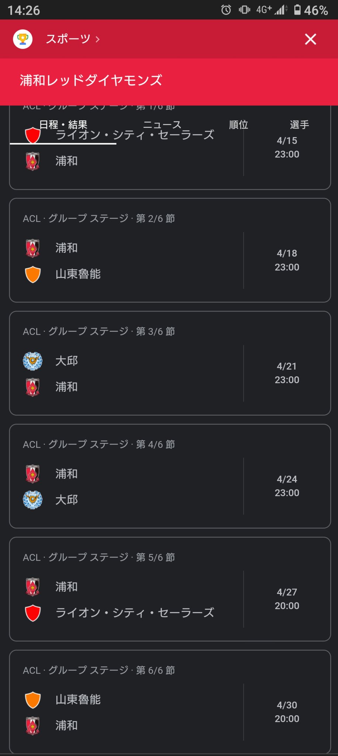Image resolution: width=338 pixels, height=756 pixels.
Task: Select the 大邱 team name in round 4/6
Action: 67,500
